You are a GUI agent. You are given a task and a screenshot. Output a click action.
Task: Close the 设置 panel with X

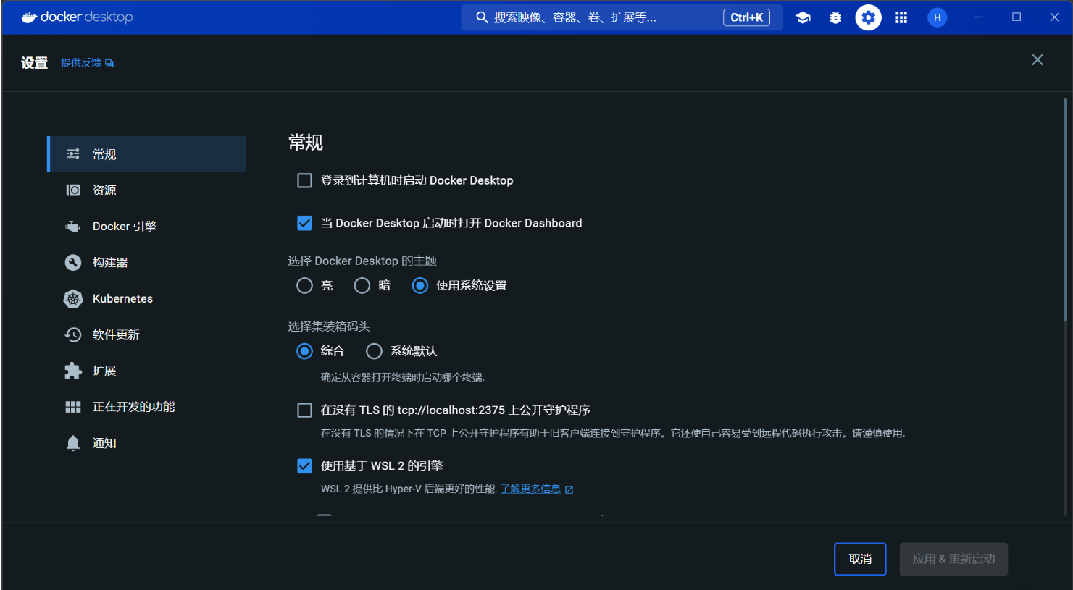[x=1037, y=60]
